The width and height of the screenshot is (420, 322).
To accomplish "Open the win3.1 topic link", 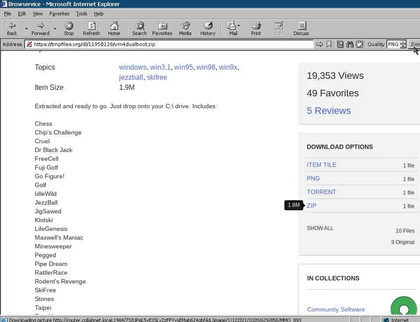I will pos(160,67).
